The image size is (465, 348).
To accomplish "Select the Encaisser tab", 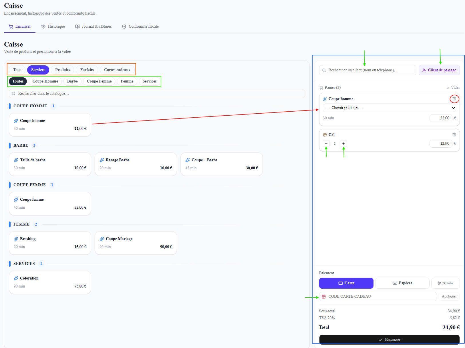I will [x=20, y=27].
